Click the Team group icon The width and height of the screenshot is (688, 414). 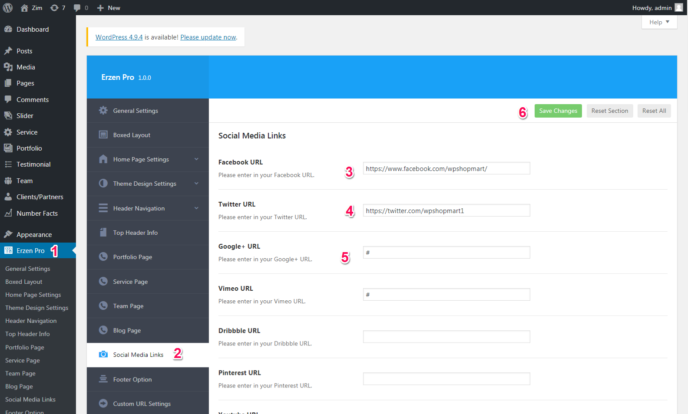(8, 181)
